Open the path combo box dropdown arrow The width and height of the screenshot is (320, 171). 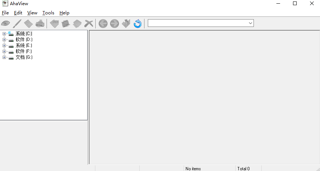click(x=251, y=23)
